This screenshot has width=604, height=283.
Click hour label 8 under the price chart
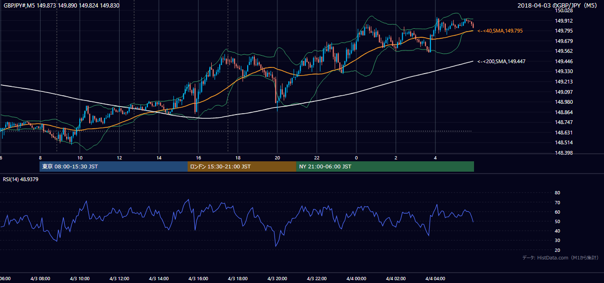click(40, 158)
